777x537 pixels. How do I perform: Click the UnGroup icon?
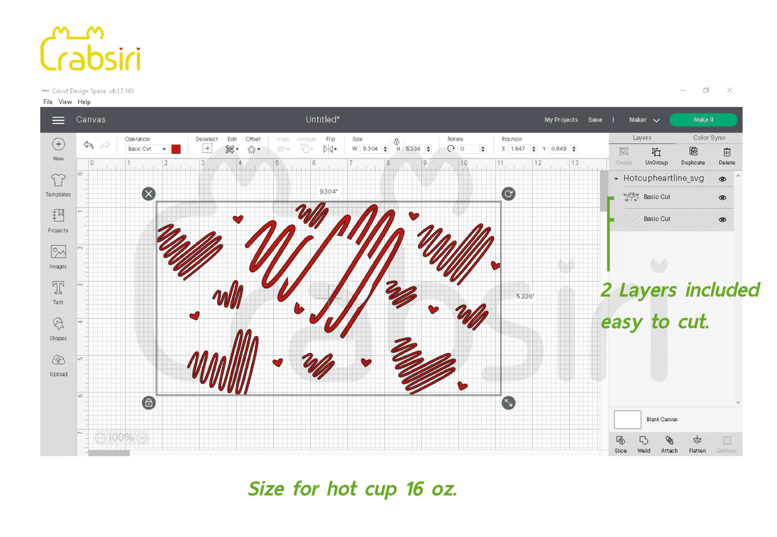[x=656, y=156]
